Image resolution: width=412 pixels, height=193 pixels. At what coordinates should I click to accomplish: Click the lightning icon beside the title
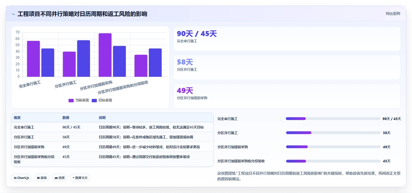[x=13, y=14]
